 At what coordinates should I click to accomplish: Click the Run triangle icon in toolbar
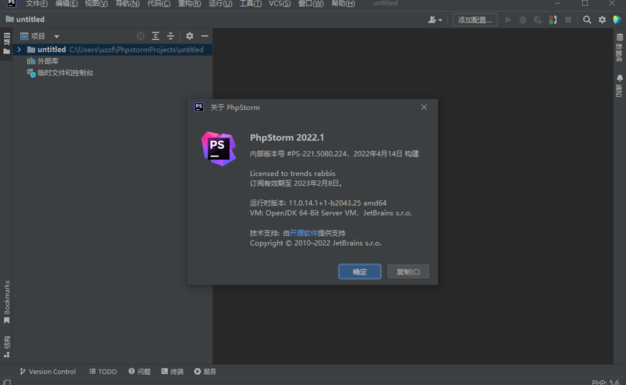coord(508,19)
